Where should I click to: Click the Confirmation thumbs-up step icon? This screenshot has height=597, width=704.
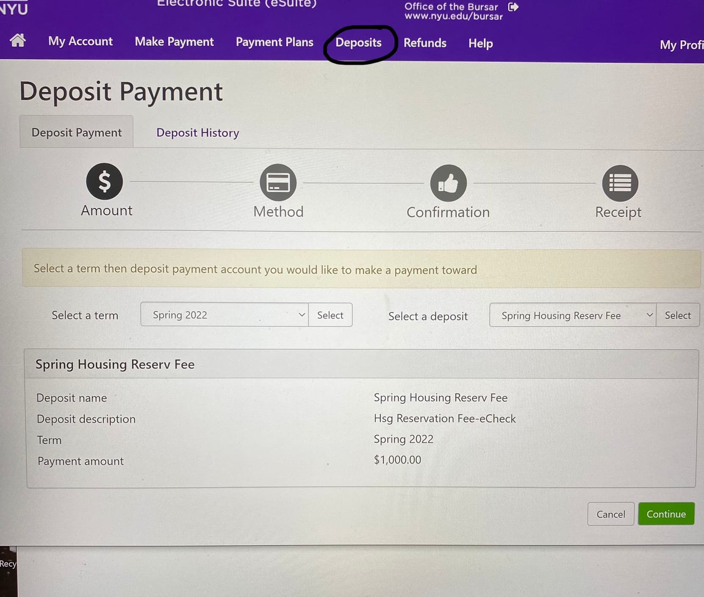pos(448,183)
